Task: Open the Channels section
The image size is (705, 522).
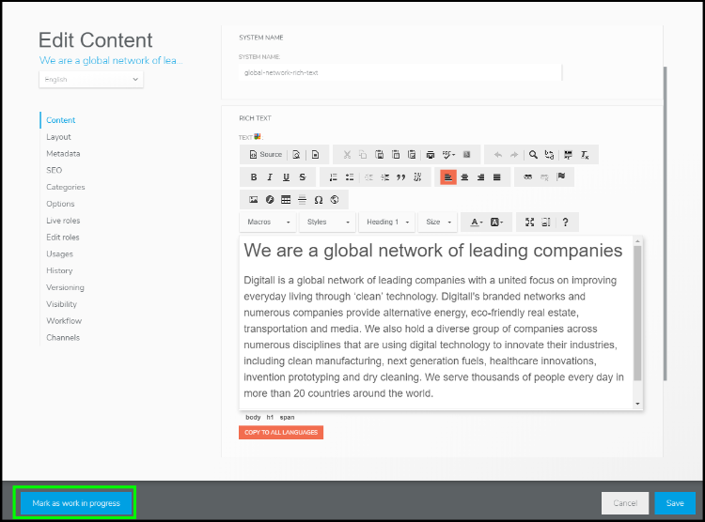Action: coord(63,337)
